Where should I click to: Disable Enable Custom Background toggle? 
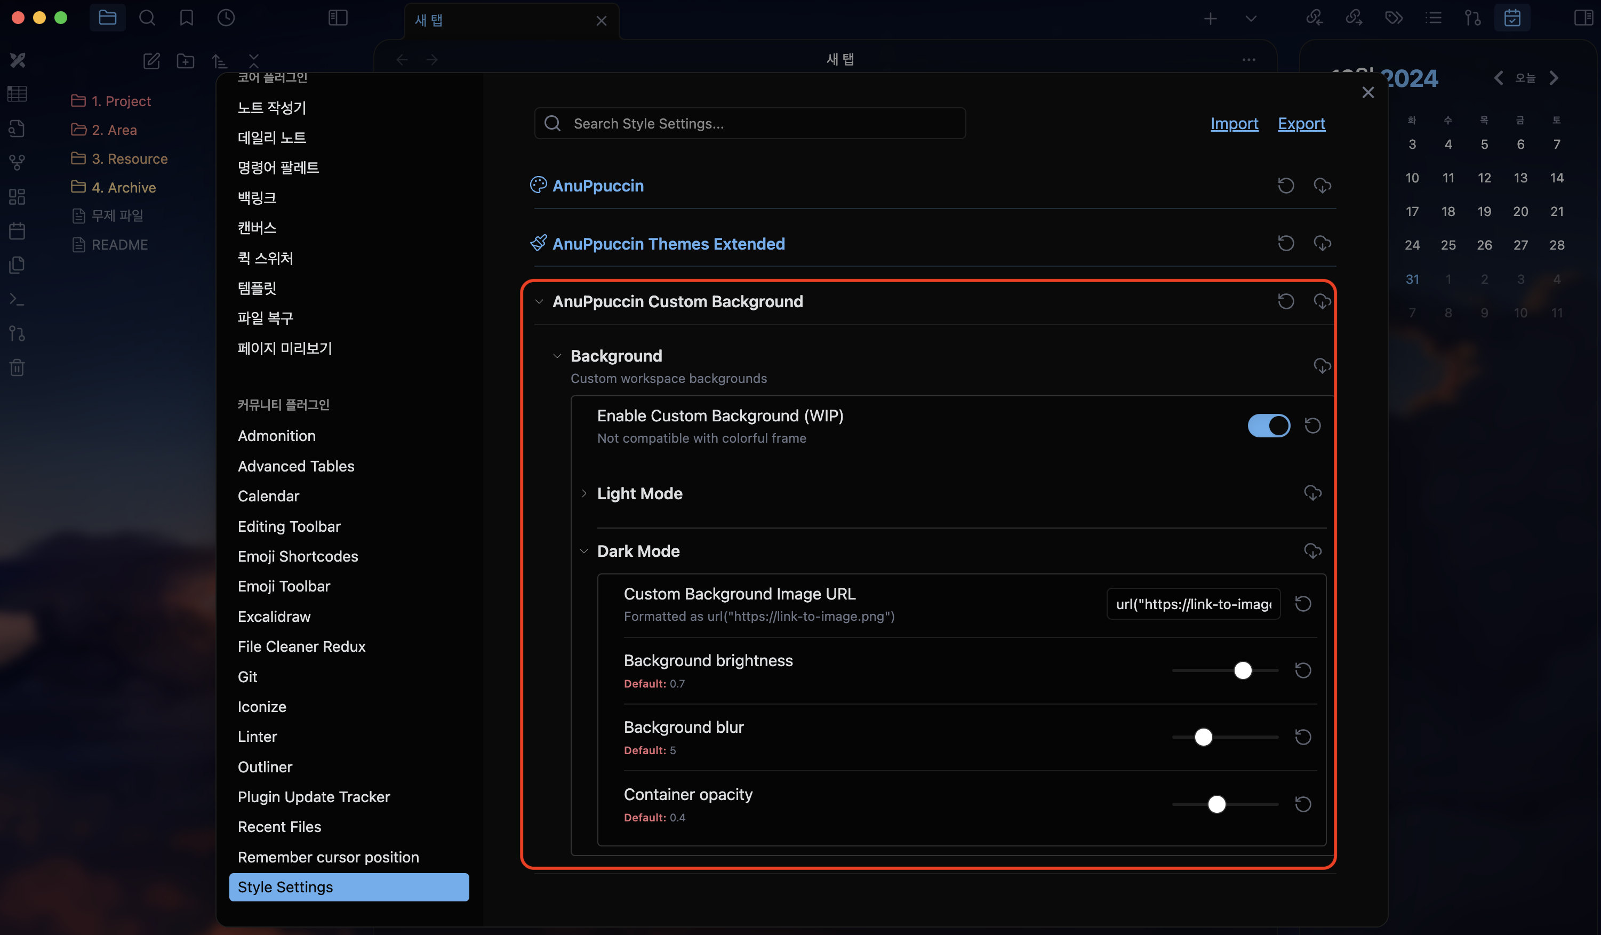coord(1268,426)
